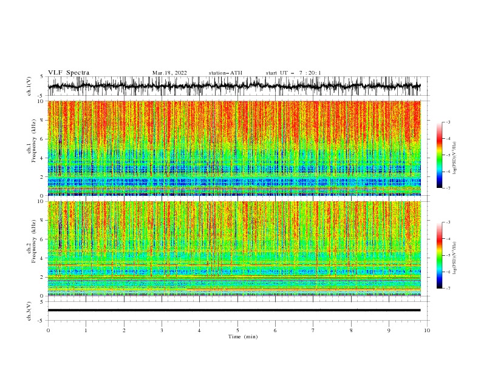
Task: Click the ch.1 voltage waveform trace
Action: [x=234, y=86]
